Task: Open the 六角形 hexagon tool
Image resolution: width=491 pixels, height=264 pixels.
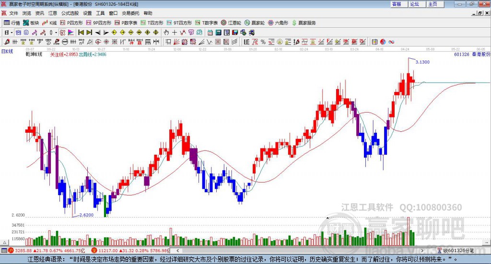Action: tap(278, 23)
